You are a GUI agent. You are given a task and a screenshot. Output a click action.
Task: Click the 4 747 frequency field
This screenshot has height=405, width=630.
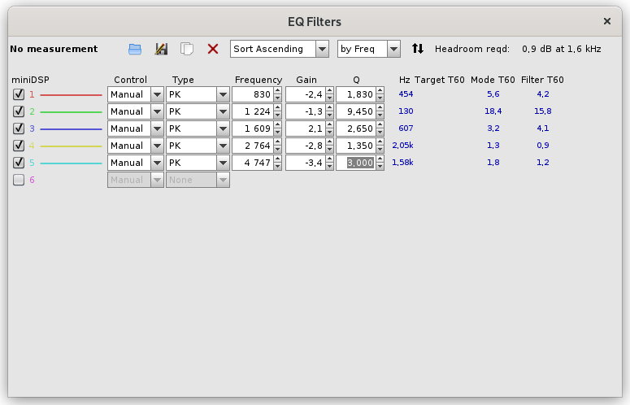click(253, 163)
